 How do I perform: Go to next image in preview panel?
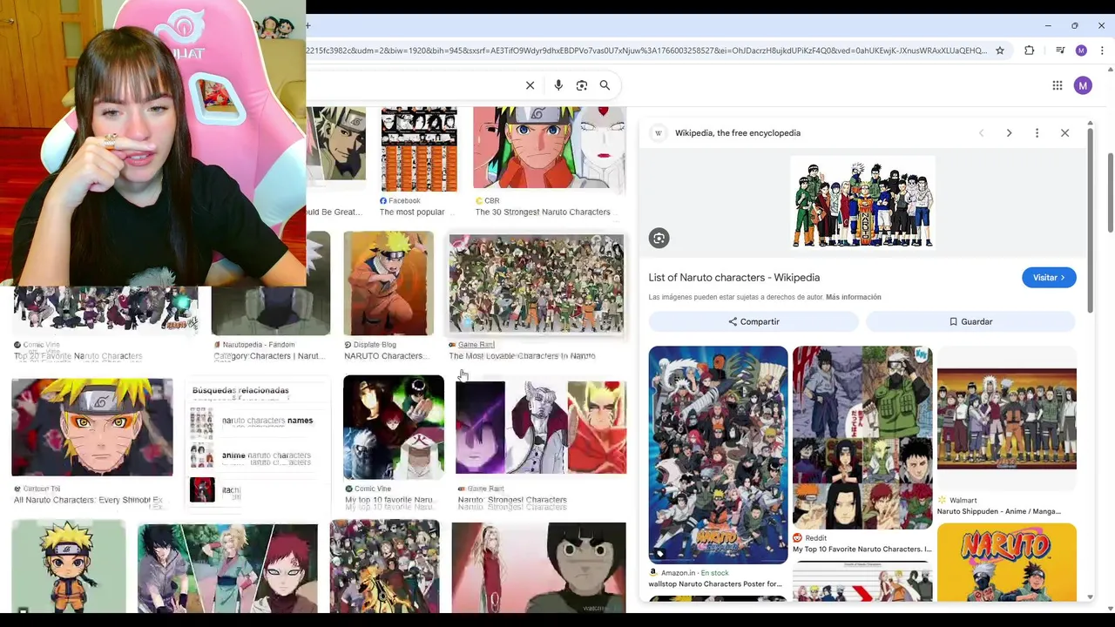tap(1009, 133)
